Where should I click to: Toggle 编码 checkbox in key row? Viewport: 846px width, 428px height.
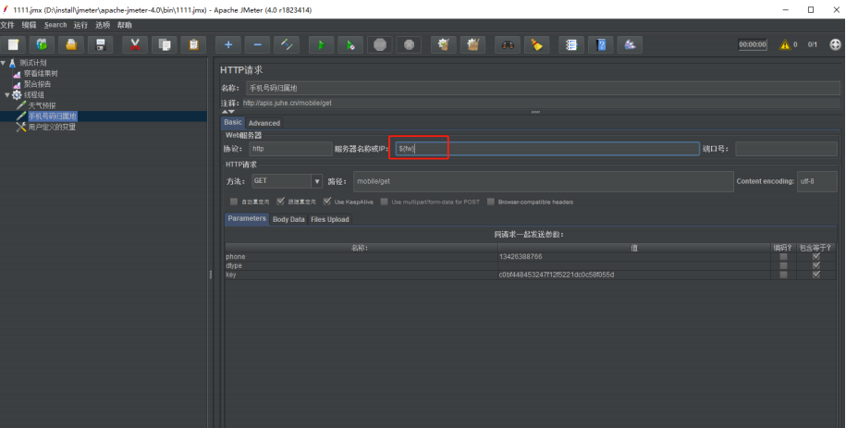[x=783, y=275]
